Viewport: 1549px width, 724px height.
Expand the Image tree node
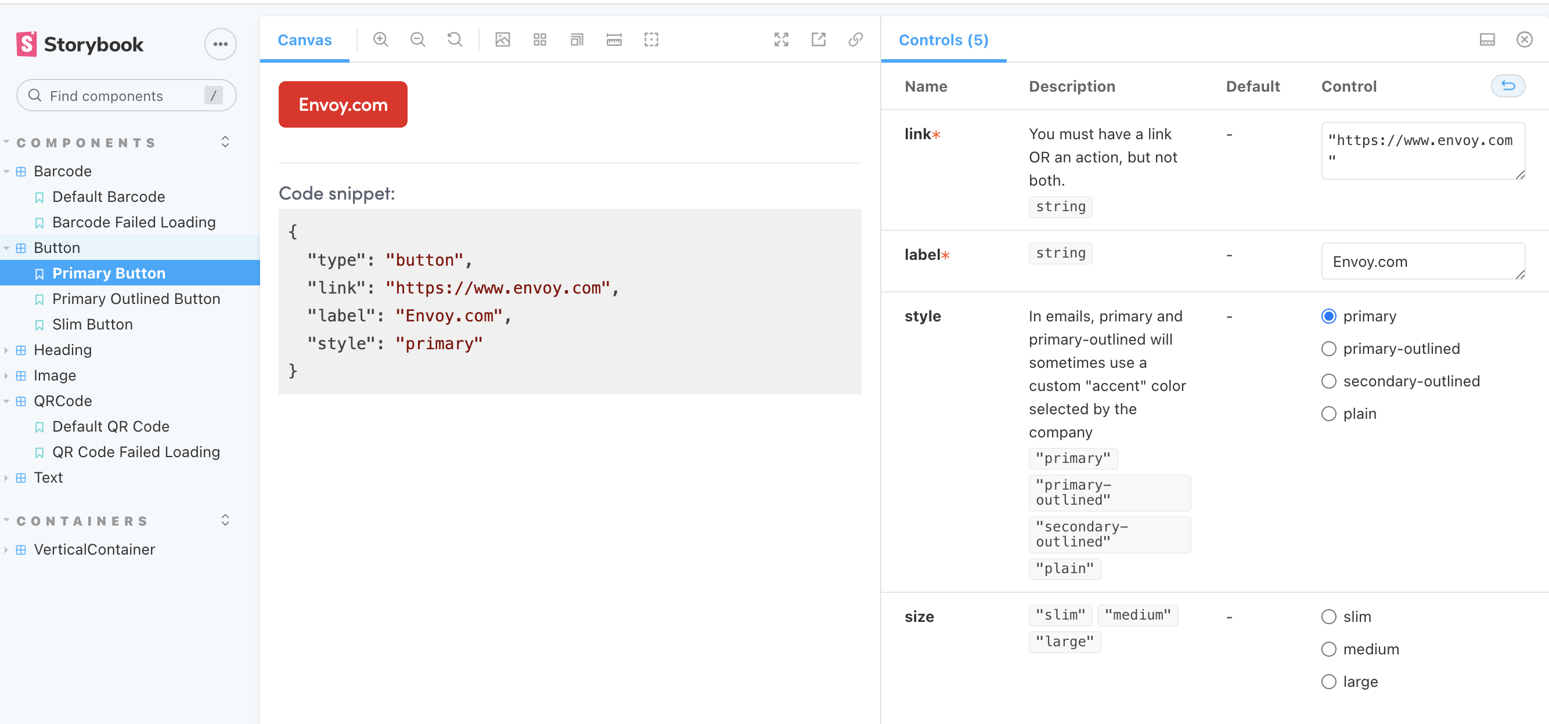click(6, 375)
